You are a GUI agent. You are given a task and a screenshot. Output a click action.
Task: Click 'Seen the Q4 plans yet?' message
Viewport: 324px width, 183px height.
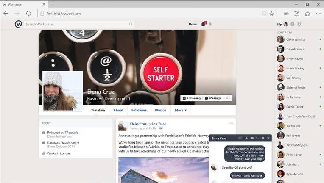237,167
